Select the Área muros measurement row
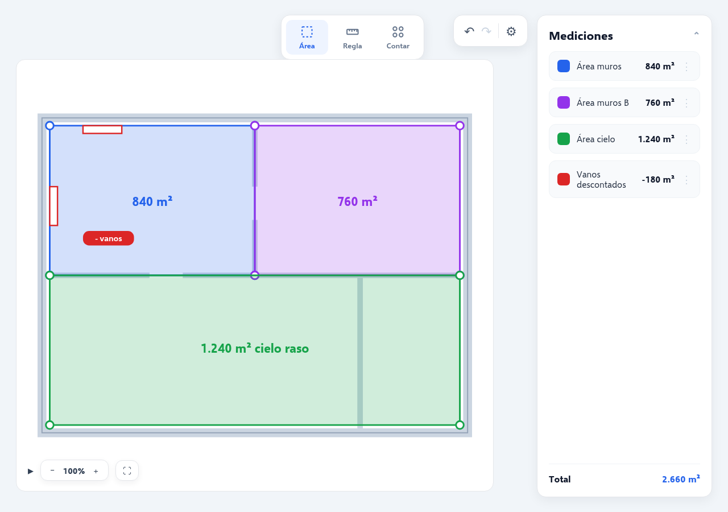 click(624, 66)
